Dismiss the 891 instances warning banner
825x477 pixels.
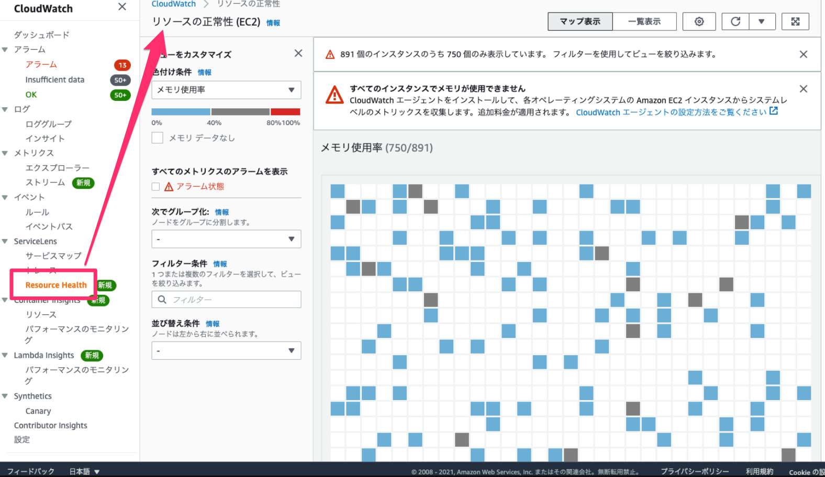[x=804, y=54]
